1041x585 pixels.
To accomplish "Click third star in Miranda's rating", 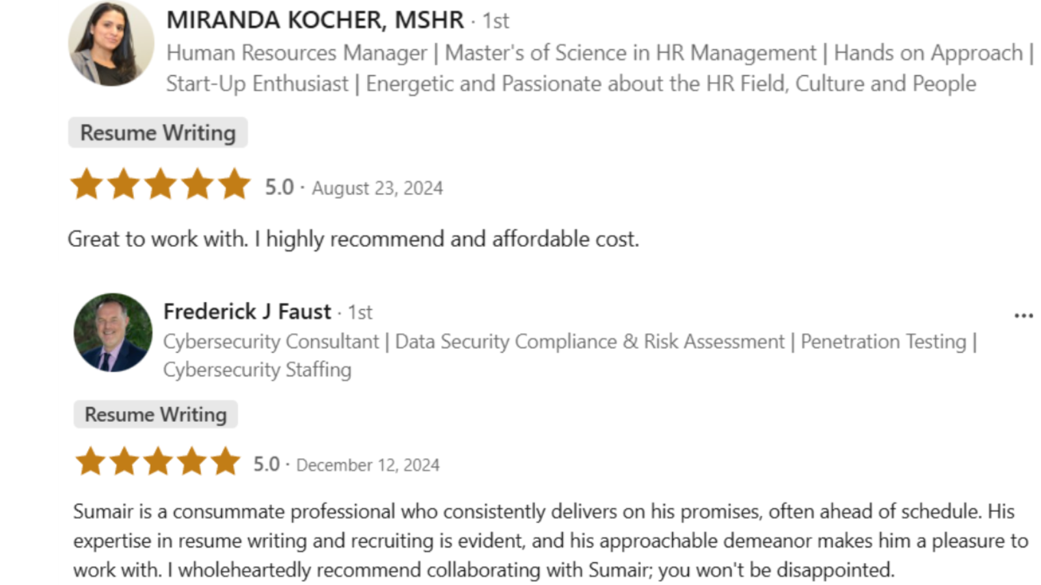I will tap(160, 184).
